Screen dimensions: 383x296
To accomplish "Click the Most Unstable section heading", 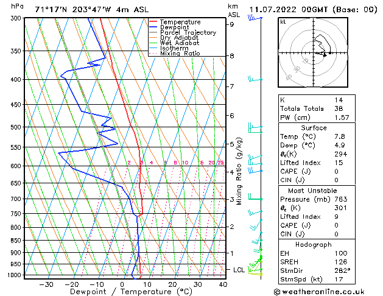I will click(312, 191).
